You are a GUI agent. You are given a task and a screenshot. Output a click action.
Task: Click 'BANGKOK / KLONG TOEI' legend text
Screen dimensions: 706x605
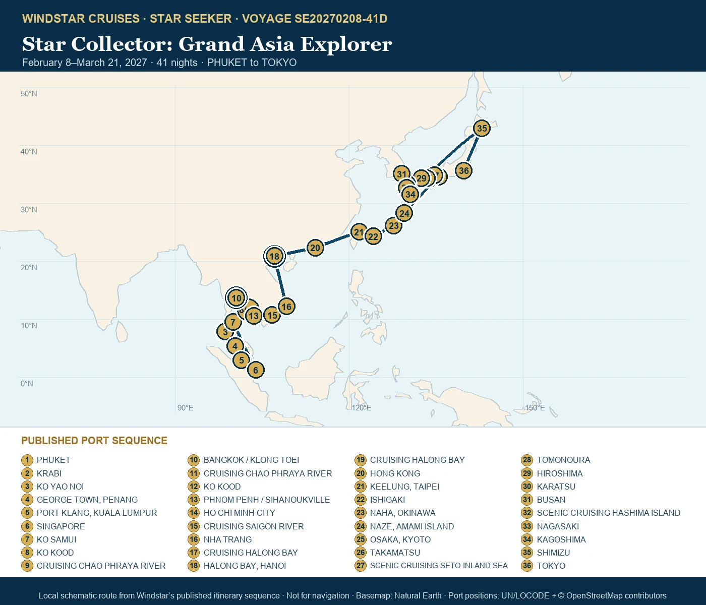click(x=251, y=460)
